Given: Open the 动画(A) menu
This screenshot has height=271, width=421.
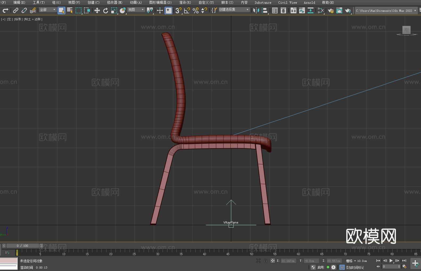Looking at the screenshot, I should pos(136,2).
